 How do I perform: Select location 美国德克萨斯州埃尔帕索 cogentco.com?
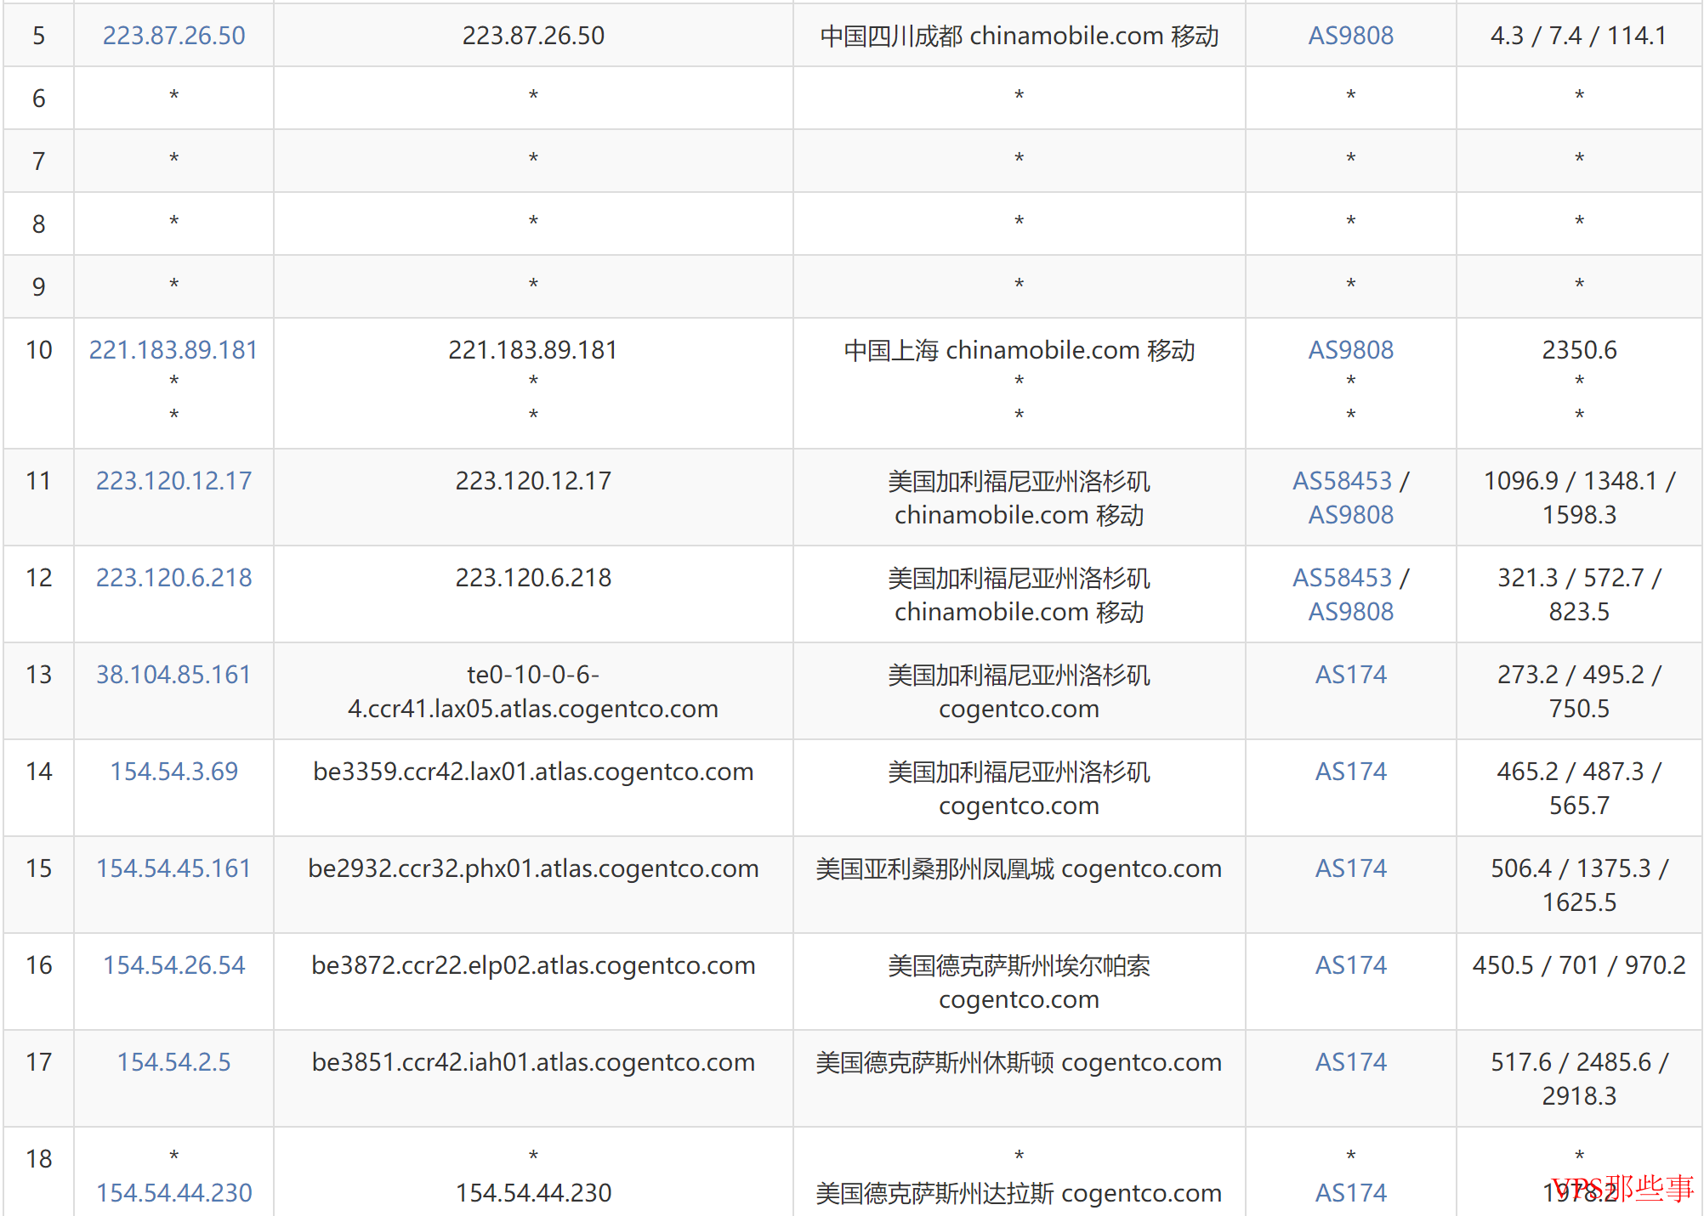1019,982
